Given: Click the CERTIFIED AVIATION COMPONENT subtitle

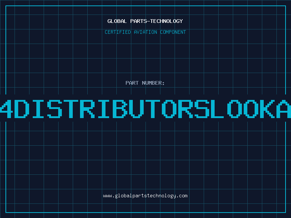Looking at the screenshot, I should [145, 32].
